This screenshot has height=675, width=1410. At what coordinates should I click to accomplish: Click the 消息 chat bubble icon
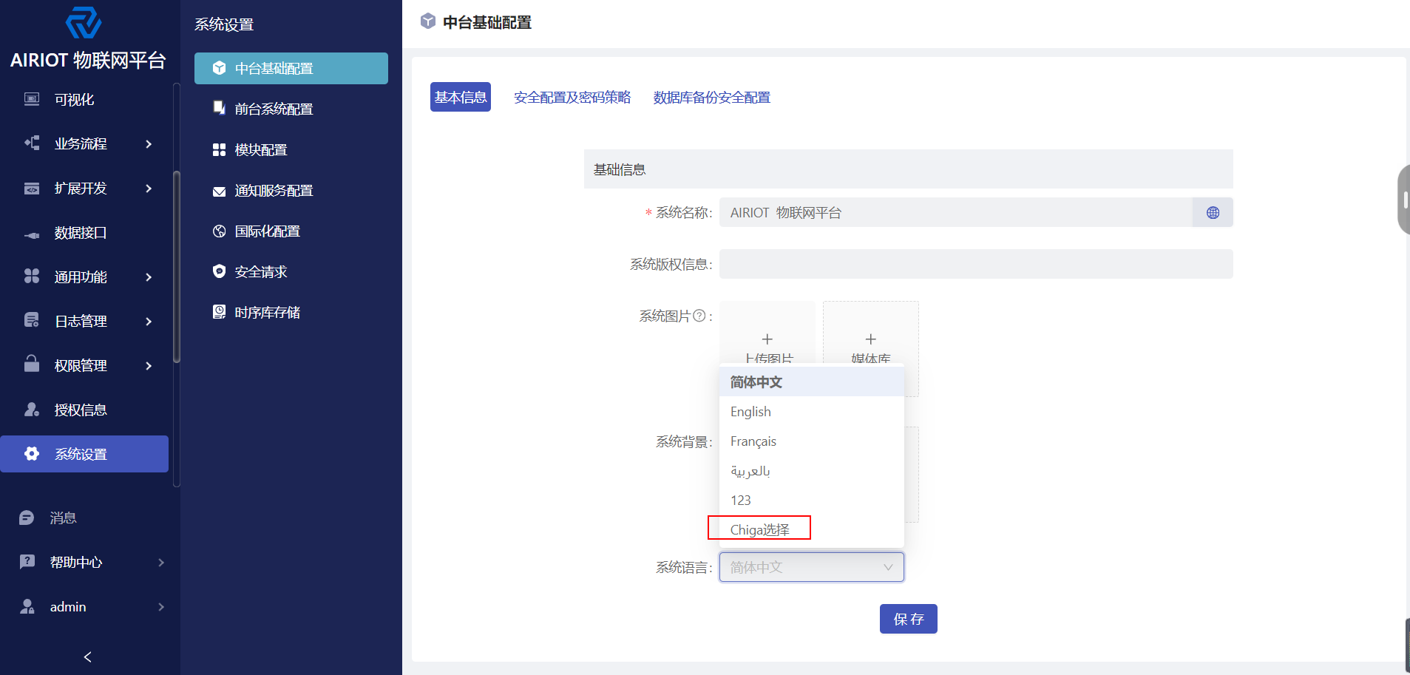[27, 518]
